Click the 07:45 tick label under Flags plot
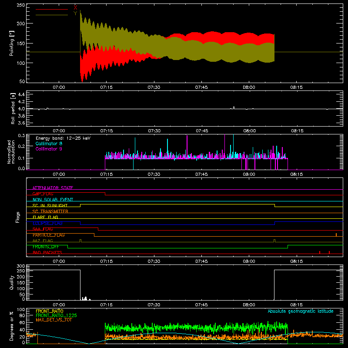Screen dimensions: 348x348 [x=201, y=261]
